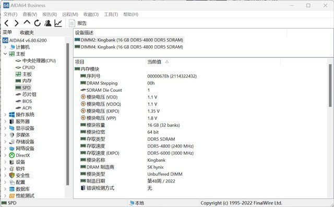Open the 工具(T) menu
Viewport: 334px width, 207px height.
tap(111, 14)
